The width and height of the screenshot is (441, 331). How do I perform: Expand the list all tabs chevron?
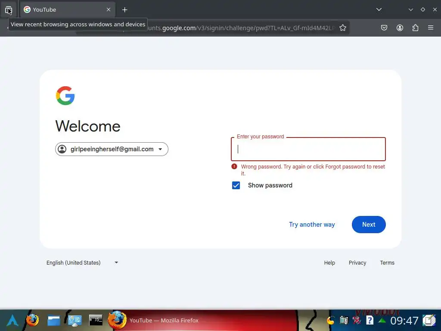pyautogui.click(x=379, y=9)
